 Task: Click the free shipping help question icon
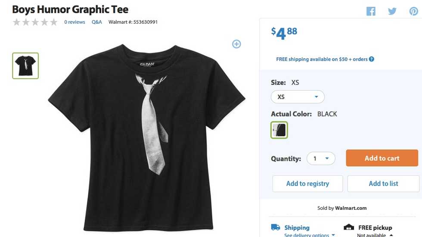(x=372, y=59)
